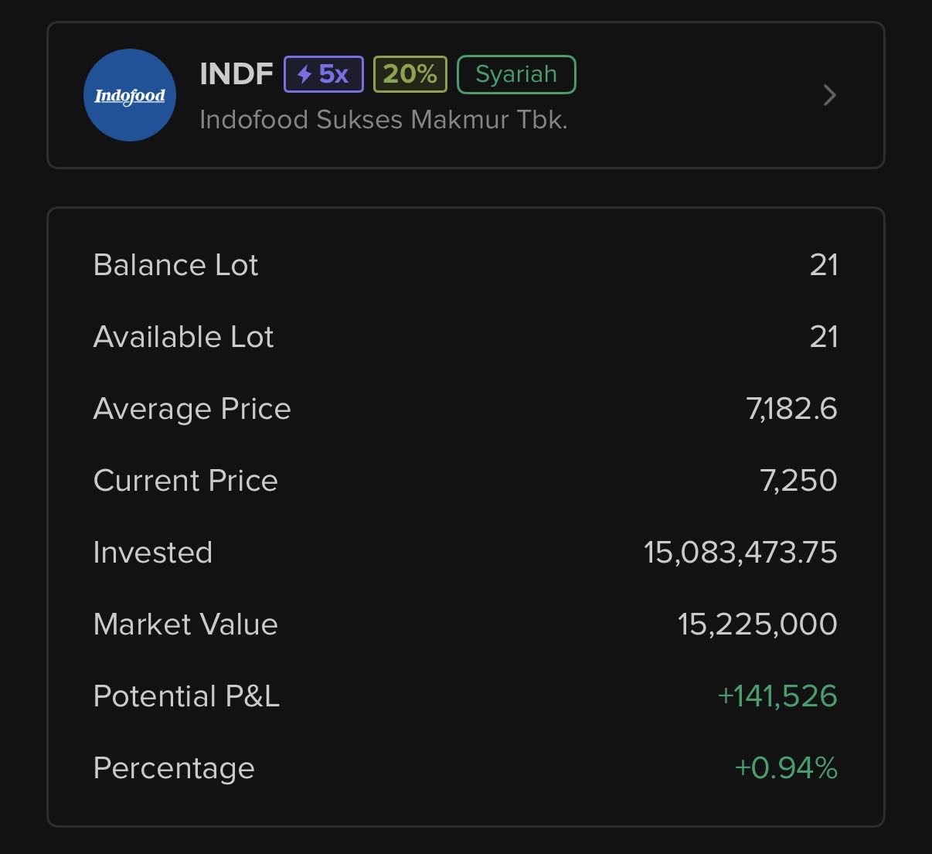Tap the Indofood company logo
The width and height of the screenshot is (932, 854).
coord(130,95)
